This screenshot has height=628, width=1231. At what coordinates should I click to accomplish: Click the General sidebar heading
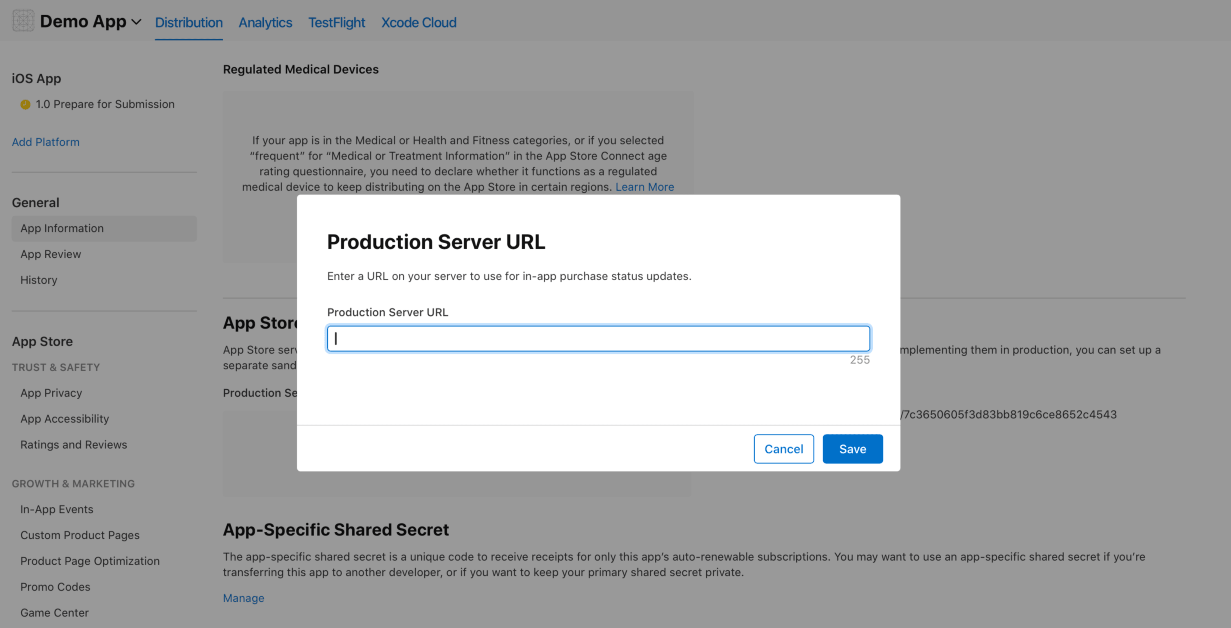pyautogui.click(x=36, y=203)
